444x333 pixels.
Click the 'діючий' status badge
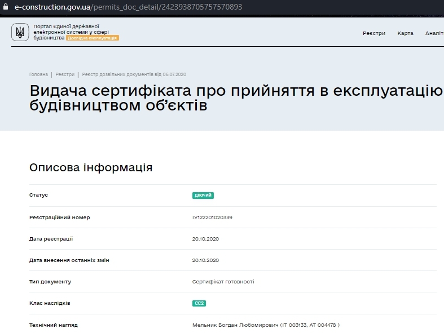coord(203,195)
